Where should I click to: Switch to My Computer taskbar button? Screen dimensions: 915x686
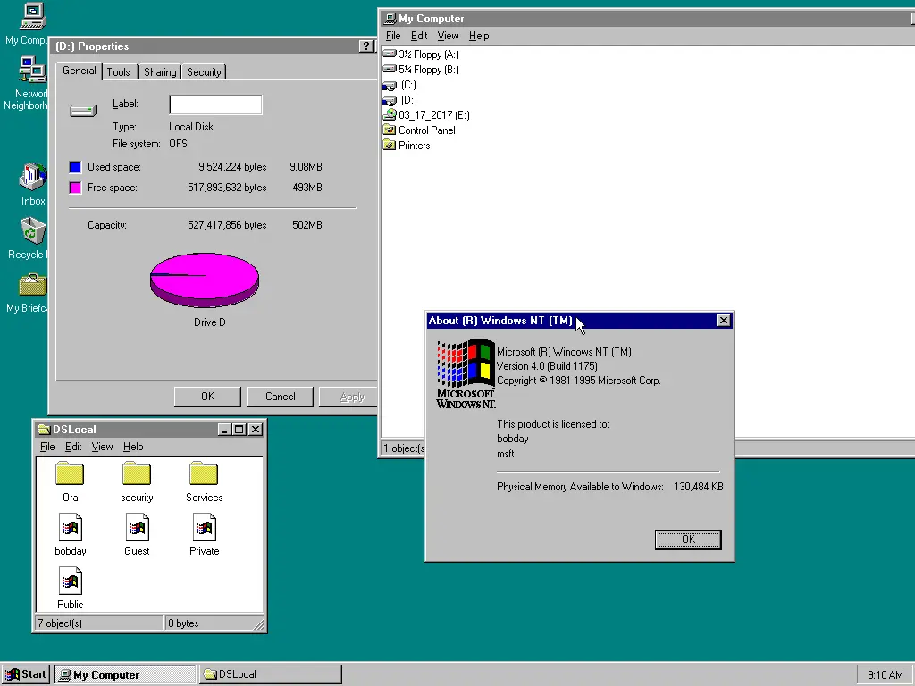coord(125,674)
